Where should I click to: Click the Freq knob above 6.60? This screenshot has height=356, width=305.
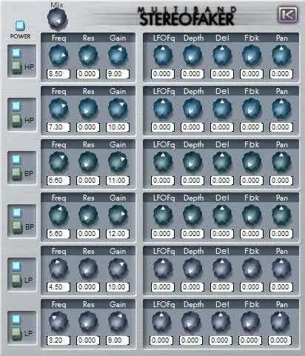(58, 162)
